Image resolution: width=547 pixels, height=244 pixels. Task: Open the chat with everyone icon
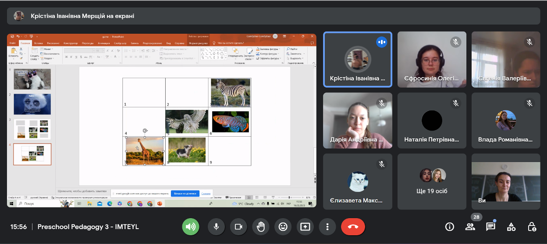(490, 226)
